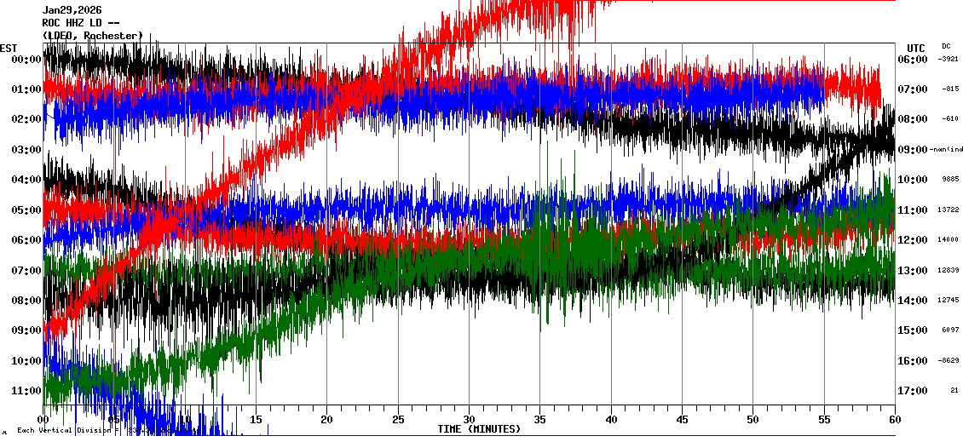Click the DC column heading
The width and height of the screenshot is (963, 442).
[946, 46]
